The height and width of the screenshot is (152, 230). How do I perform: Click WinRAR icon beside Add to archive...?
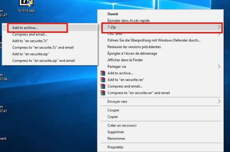pyautogui.click(x=103, y=73)
